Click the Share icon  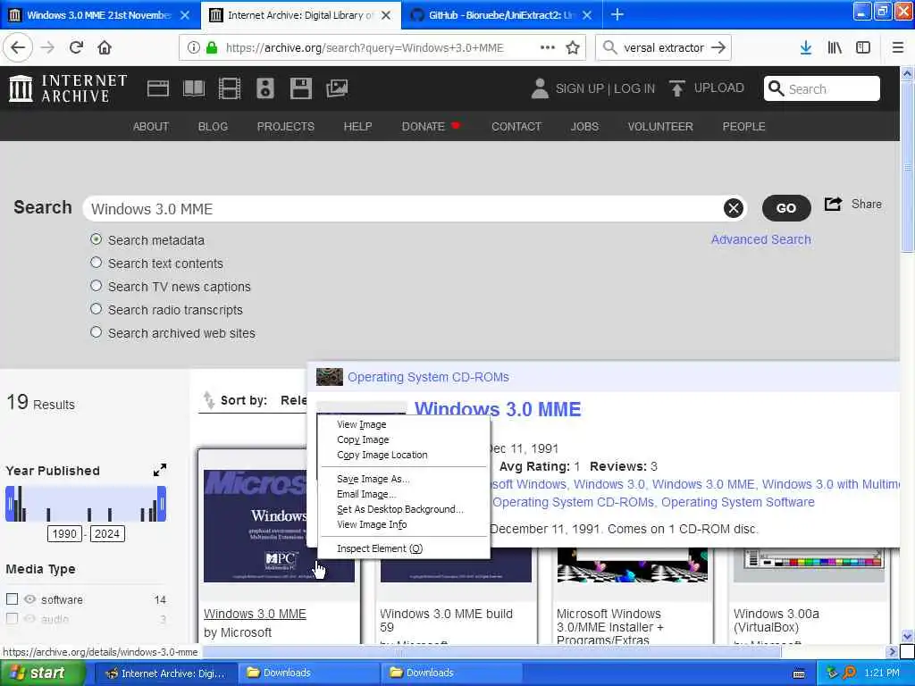tap(833, 205)
